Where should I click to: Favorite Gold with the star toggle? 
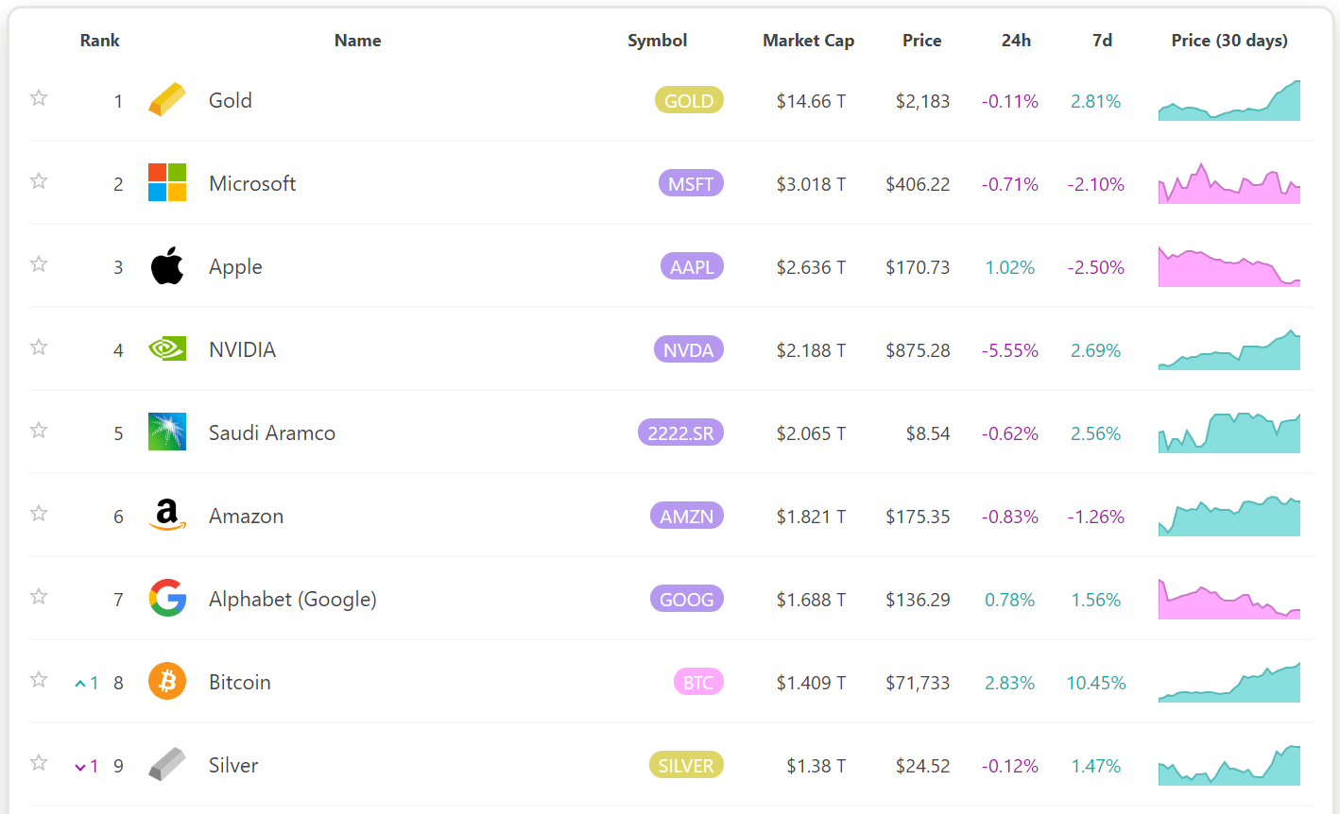[x=39, y=98]
